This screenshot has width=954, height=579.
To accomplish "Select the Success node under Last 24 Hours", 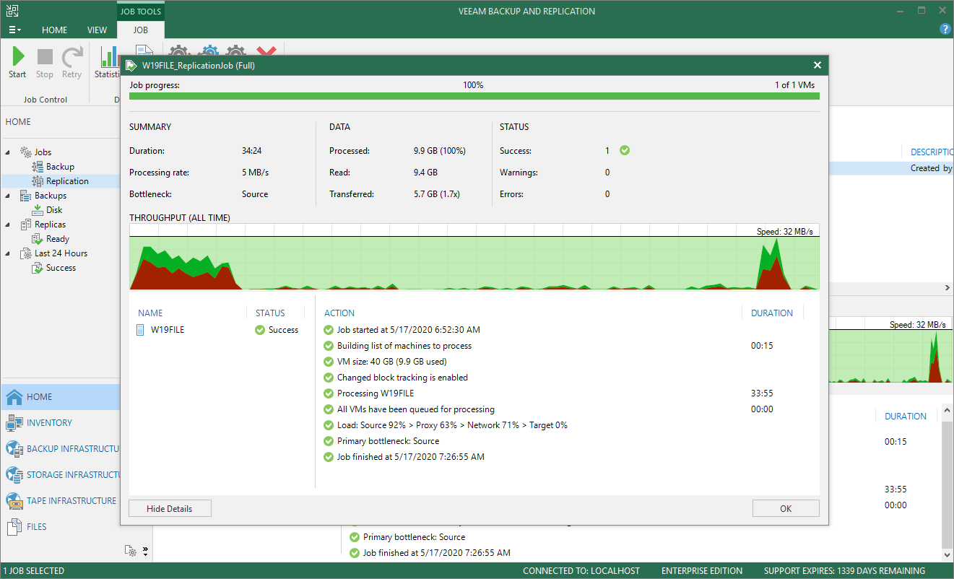I will coord(61,268).
